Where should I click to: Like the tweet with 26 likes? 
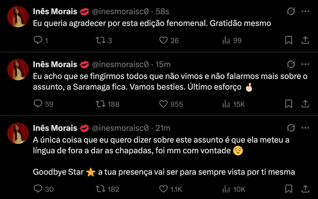coord(163,40)
